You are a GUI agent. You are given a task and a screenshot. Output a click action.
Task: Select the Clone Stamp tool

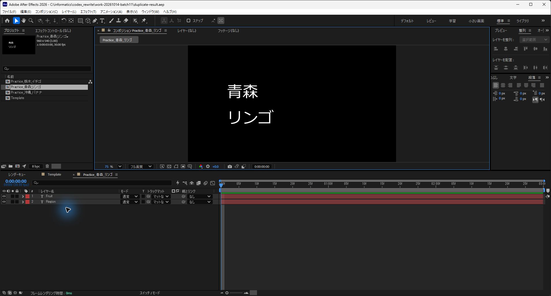point(118,21)
